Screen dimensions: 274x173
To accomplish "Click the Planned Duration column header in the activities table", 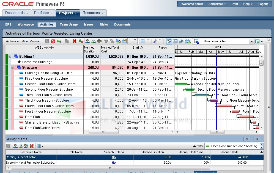I will pyautogui.click(x=92, y=49).
